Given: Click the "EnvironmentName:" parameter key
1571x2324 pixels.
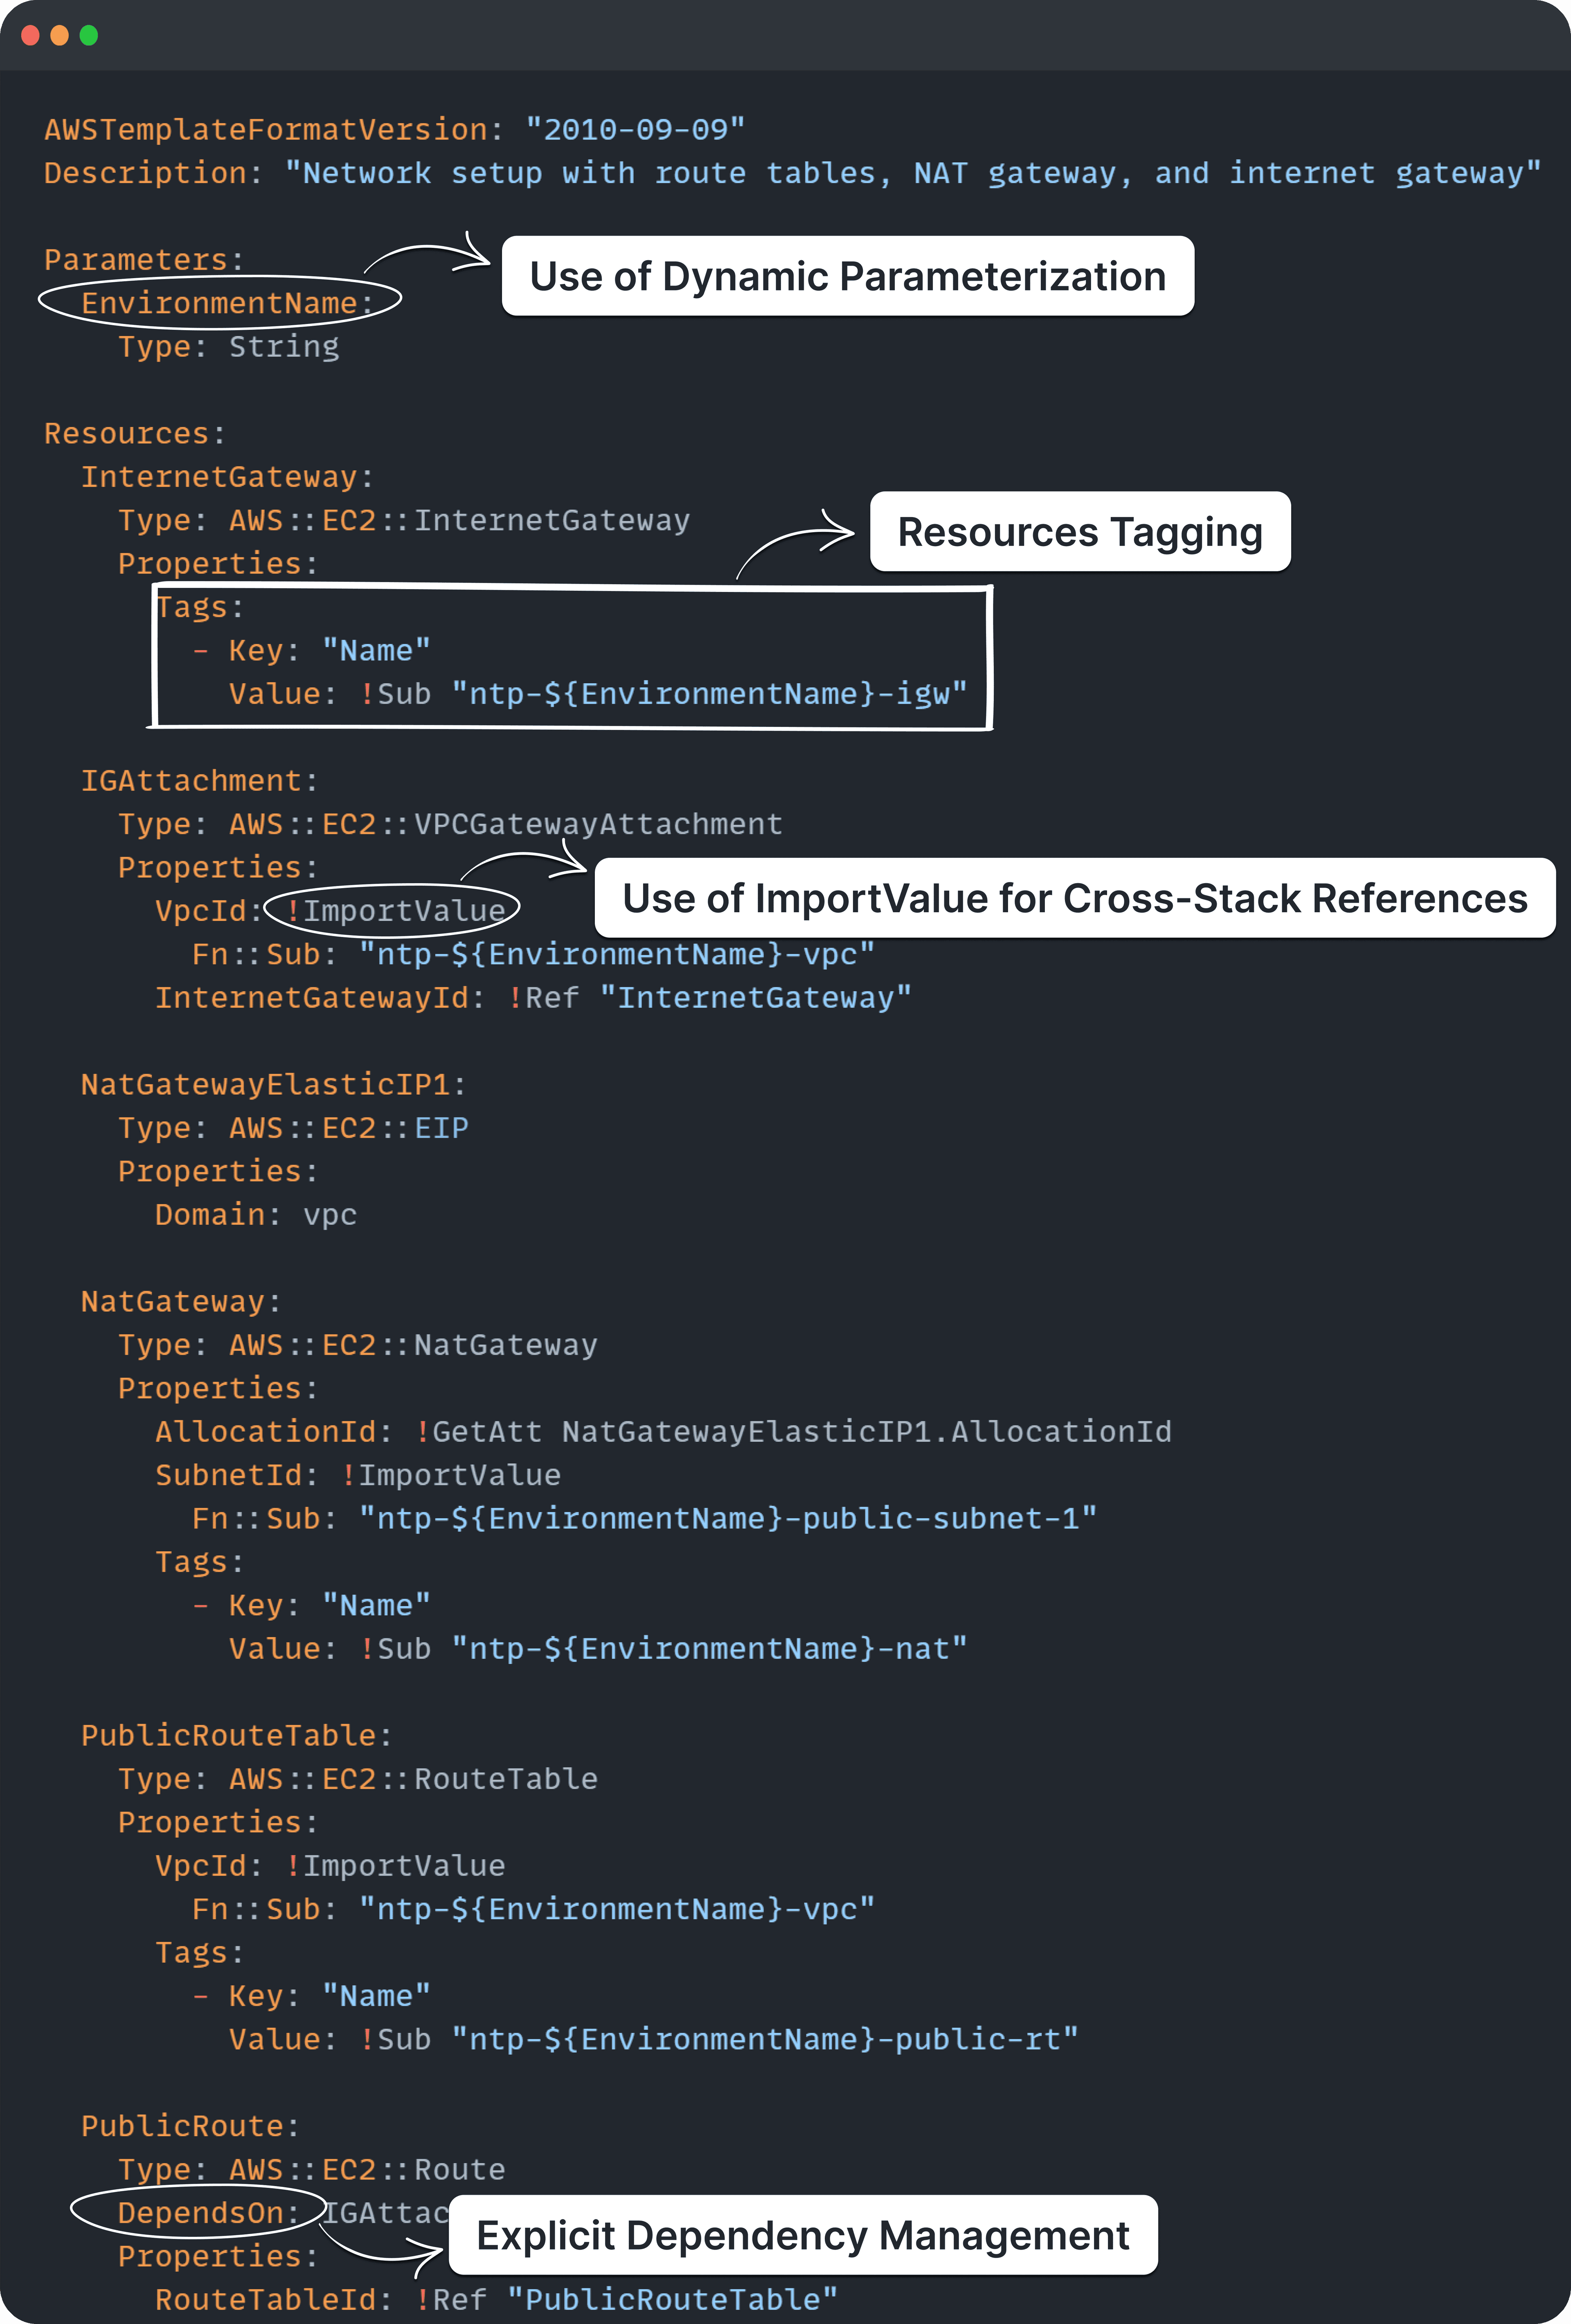Looking at the screenshot, I should click(x=227, y=303).
